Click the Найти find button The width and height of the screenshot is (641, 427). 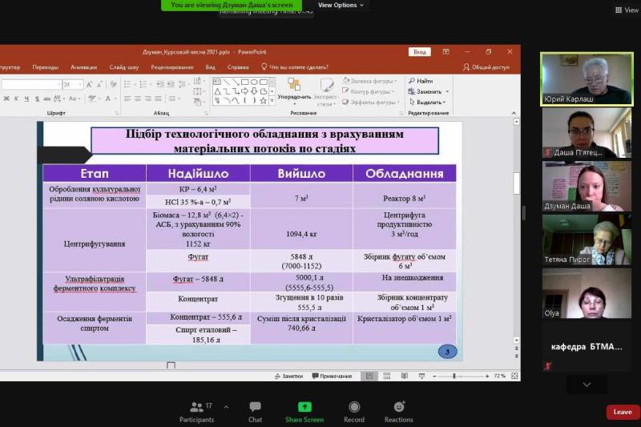421,81
